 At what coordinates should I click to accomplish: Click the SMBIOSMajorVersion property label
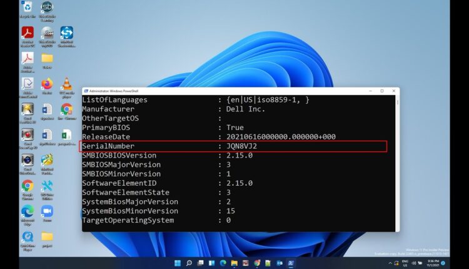click(x=121, y=165)
